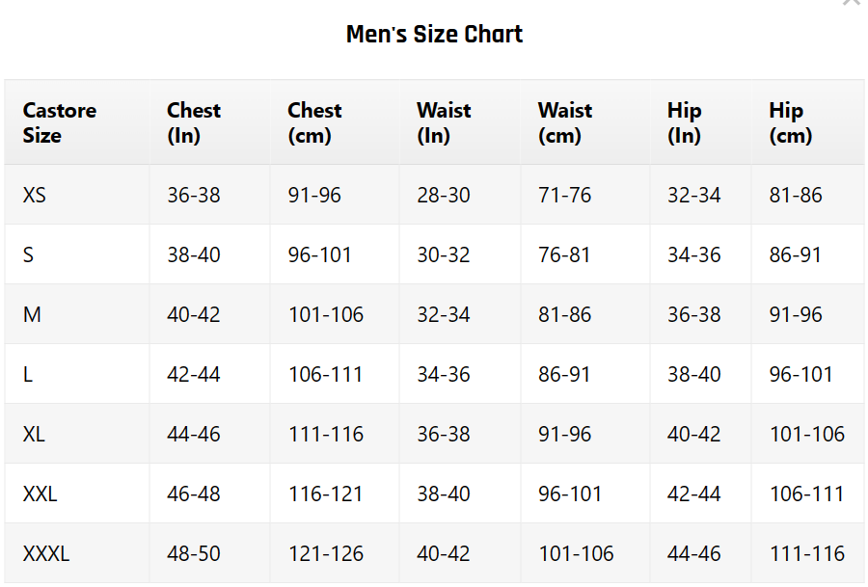The width and height of the screenshot is (868, 587).
Task: Click the Waist (cm) column header
Action: tap(564, 122)
